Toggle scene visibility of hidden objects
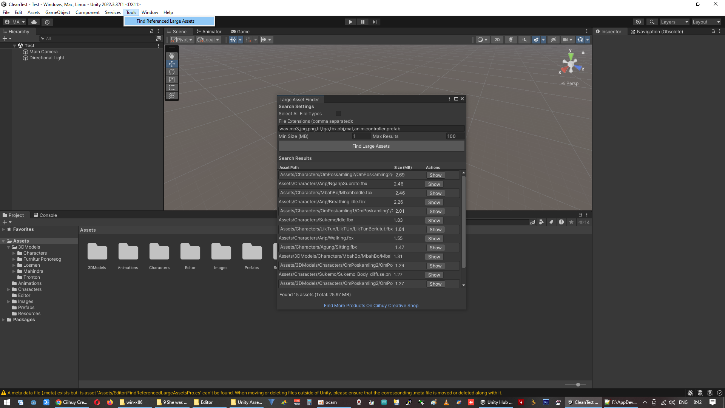Image resolution: width=725 pixels, height=408 pixels. point(554,40)
